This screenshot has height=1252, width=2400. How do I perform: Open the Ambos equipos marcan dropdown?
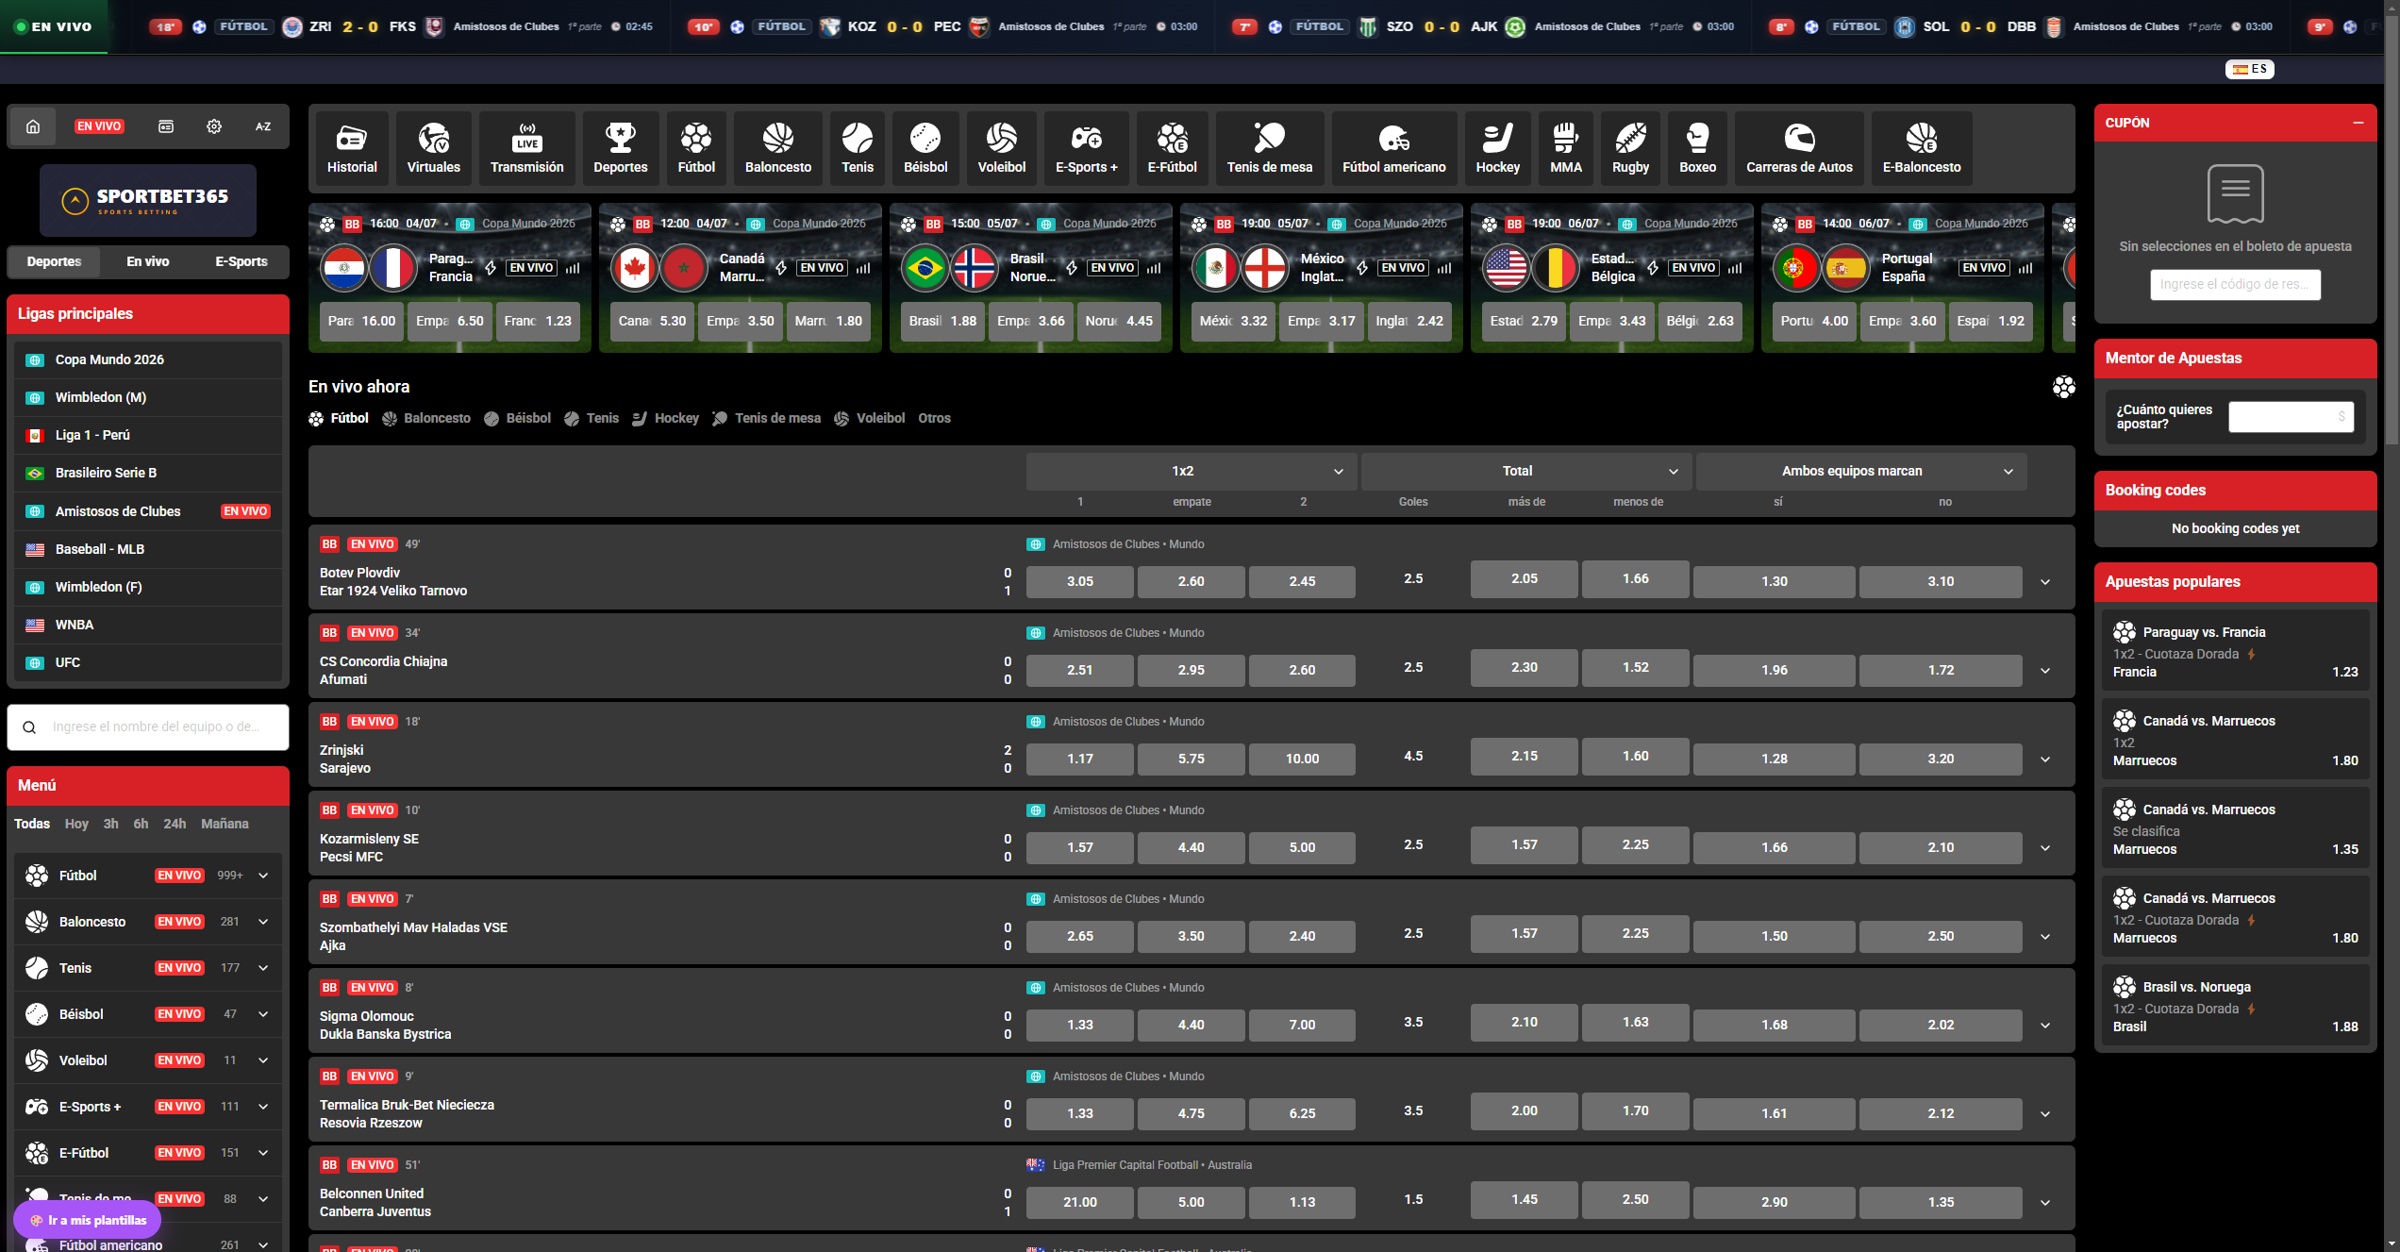[1861, 471]
